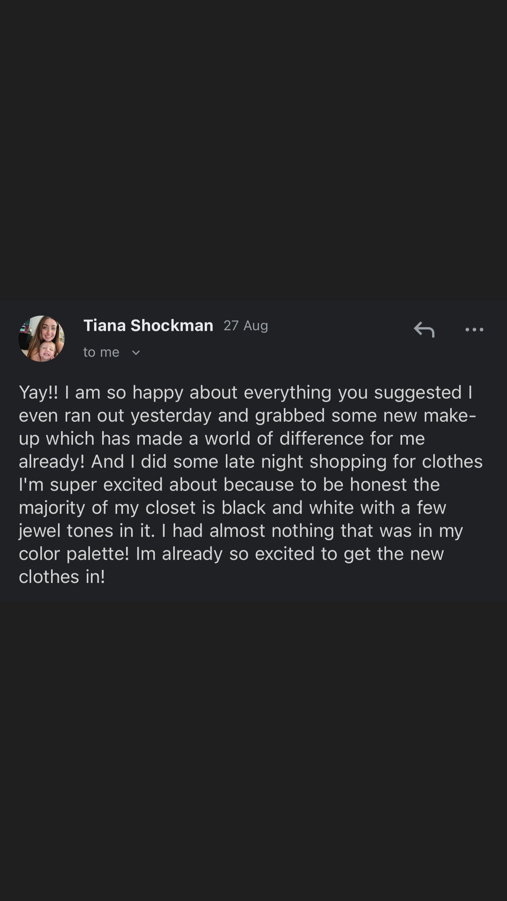Image resolution: width=507 pixels, height=901 pixels.
Task: Click the hyphenated "make-" word at line end
Action: [x=450, y=416]
